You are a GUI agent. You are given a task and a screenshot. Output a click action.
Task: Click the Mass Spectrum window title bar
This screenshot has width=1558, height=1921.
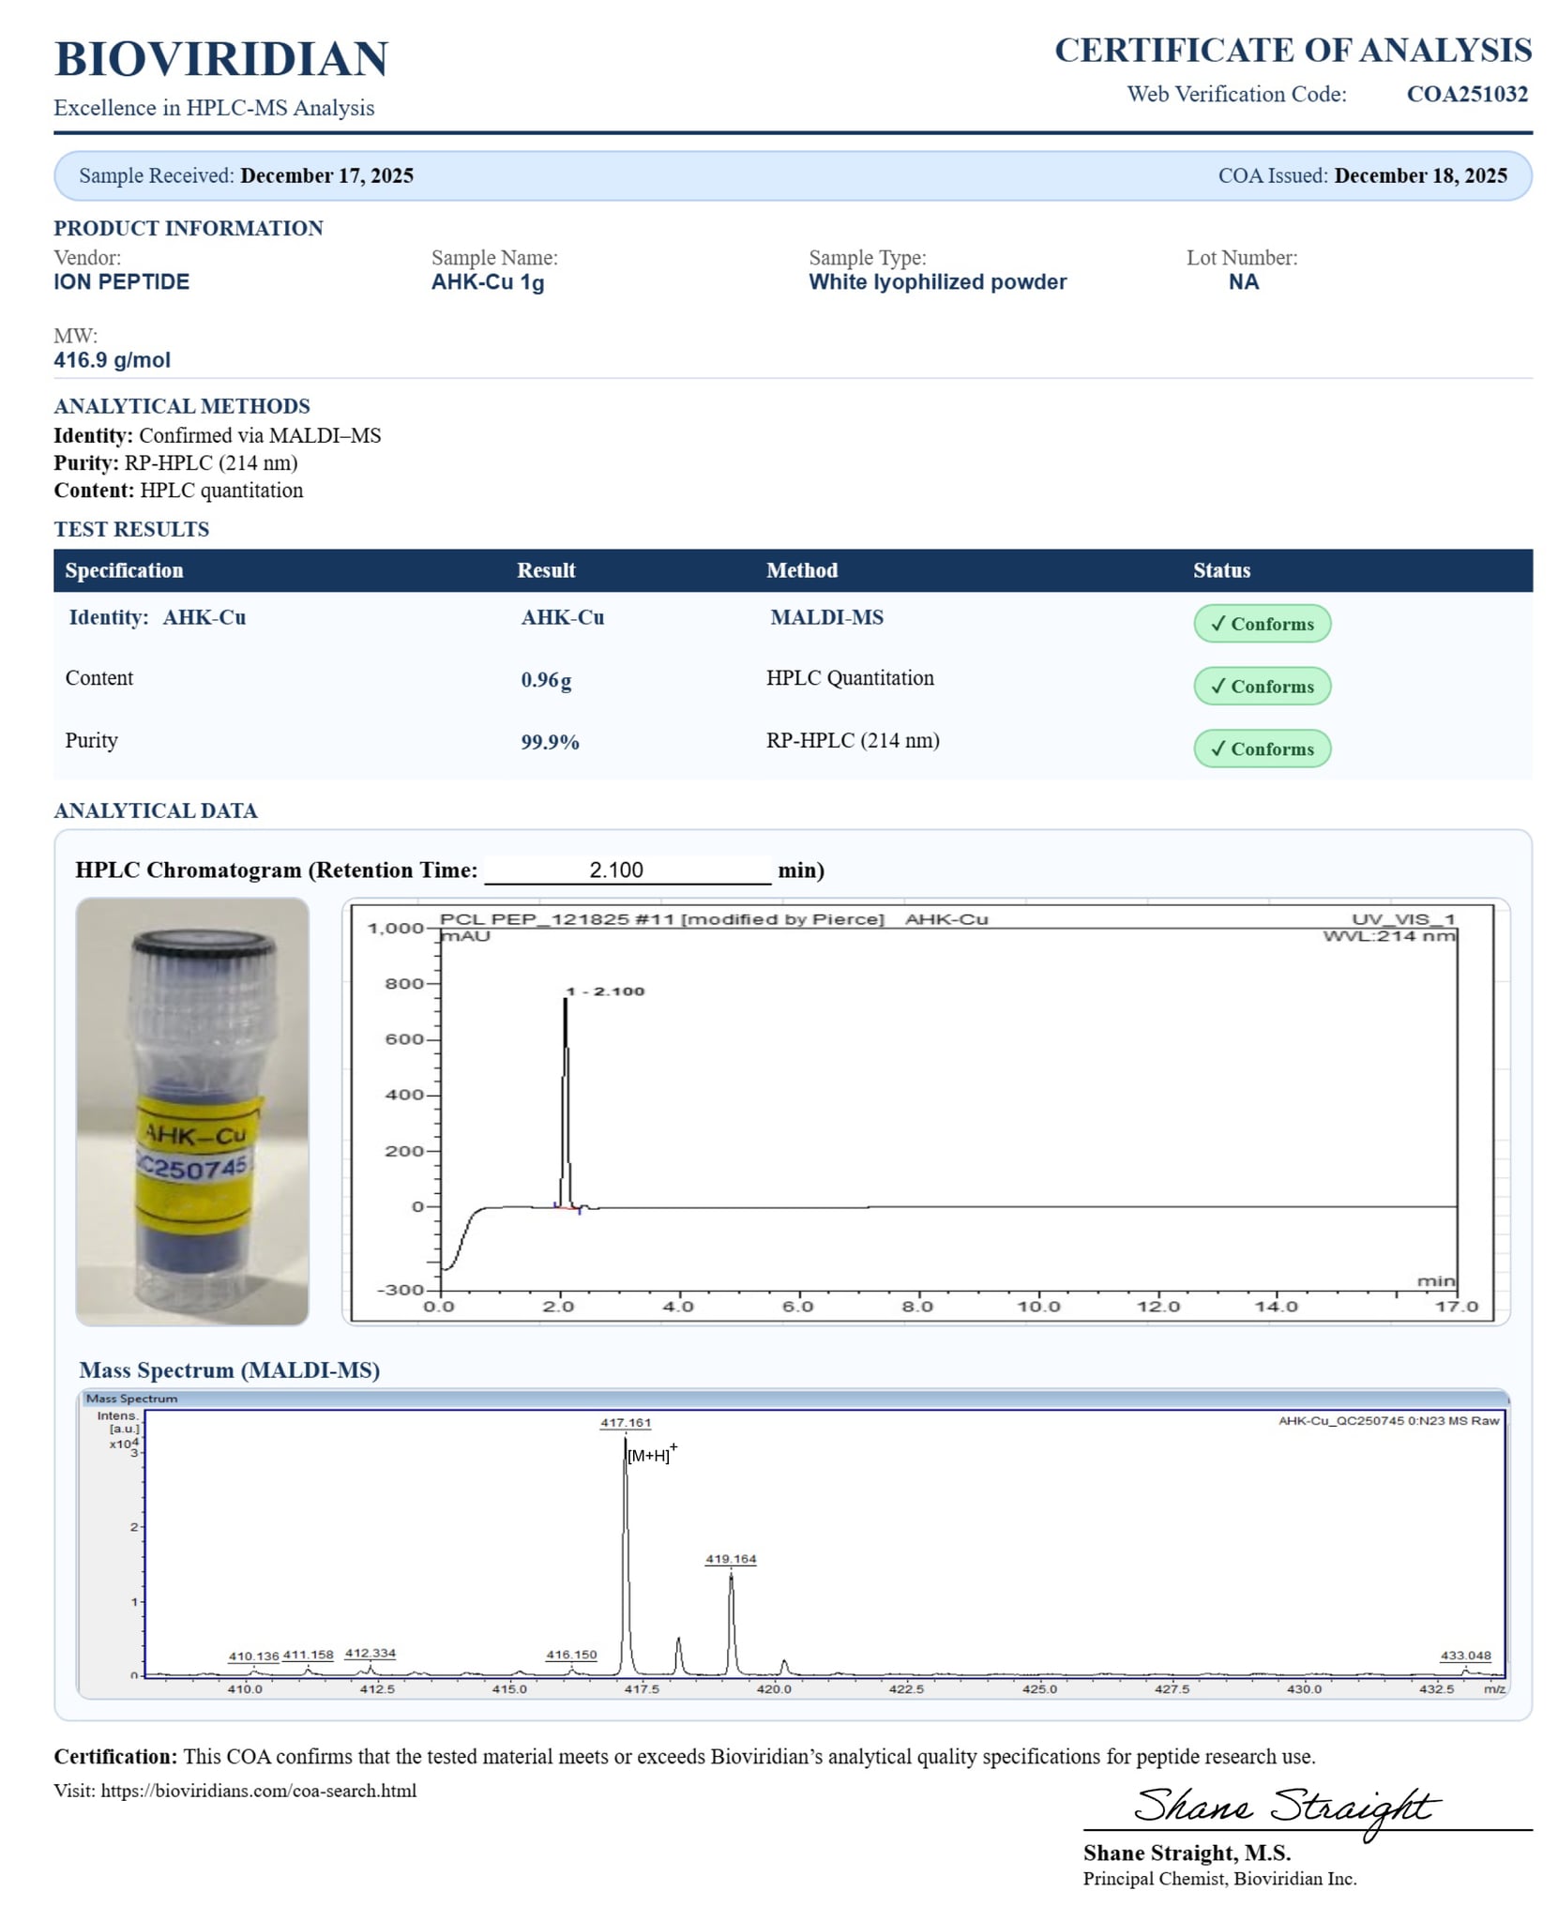(x=793, y=1399)
